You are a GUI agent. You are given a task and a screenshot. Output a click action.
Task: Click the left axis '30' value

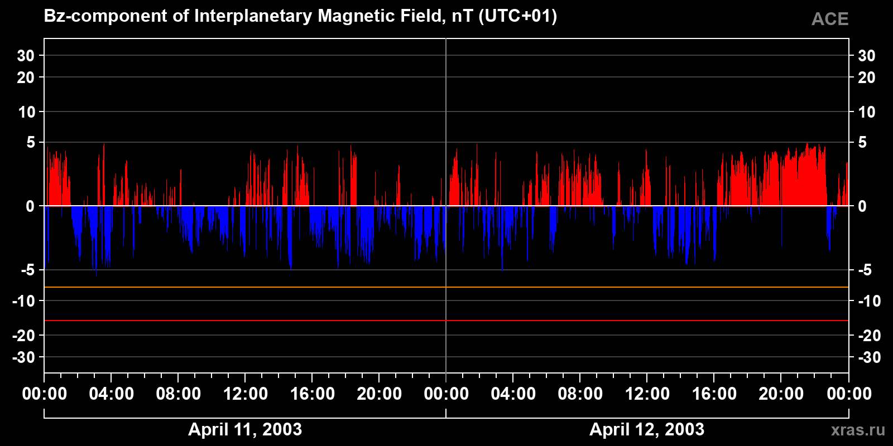coord(26,56)
